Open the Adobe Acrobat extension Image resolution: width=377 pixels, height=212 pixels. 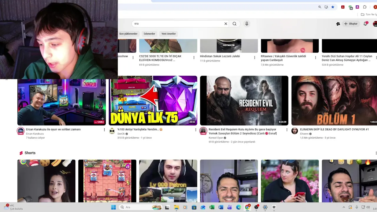click(343, 7)
